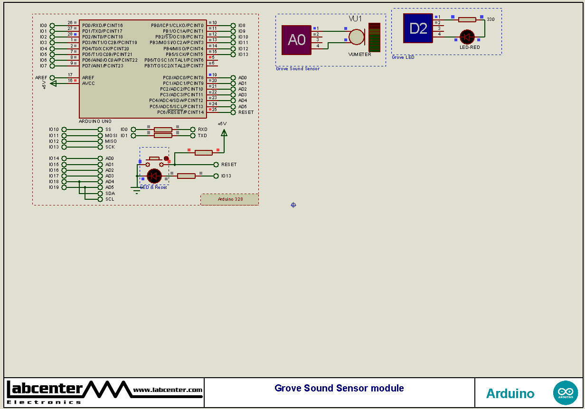
Task: Select the +5V power terminal above RXD
Action: point(224,134)
